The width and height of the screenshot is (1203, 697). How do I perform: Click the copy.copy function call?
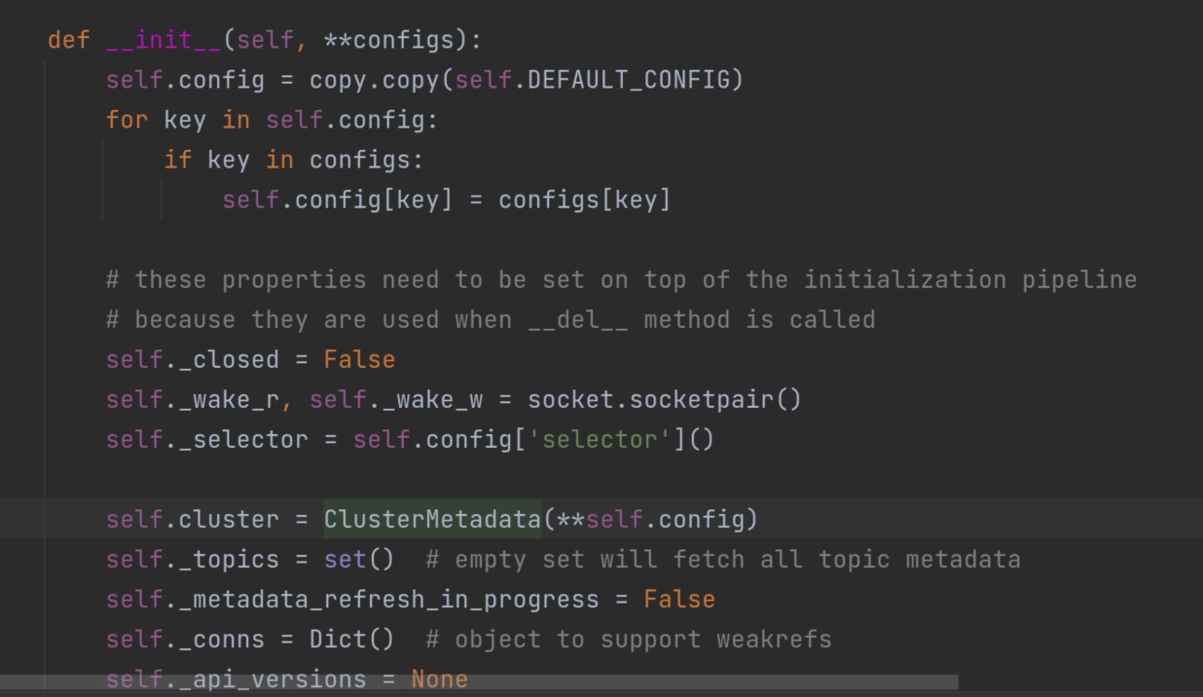pyautogui.click(x=375, y=80)
